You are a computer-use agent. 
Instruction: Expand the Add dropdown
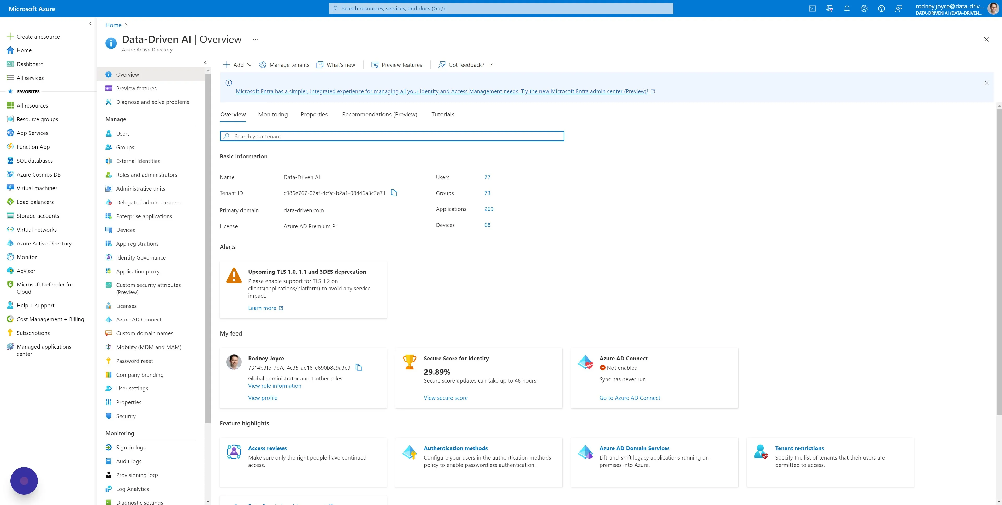(238, 65)
